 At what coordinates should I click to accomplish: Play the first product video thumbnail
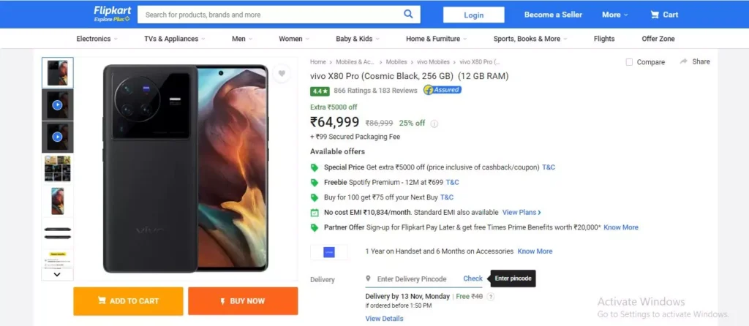click(57, 105)
